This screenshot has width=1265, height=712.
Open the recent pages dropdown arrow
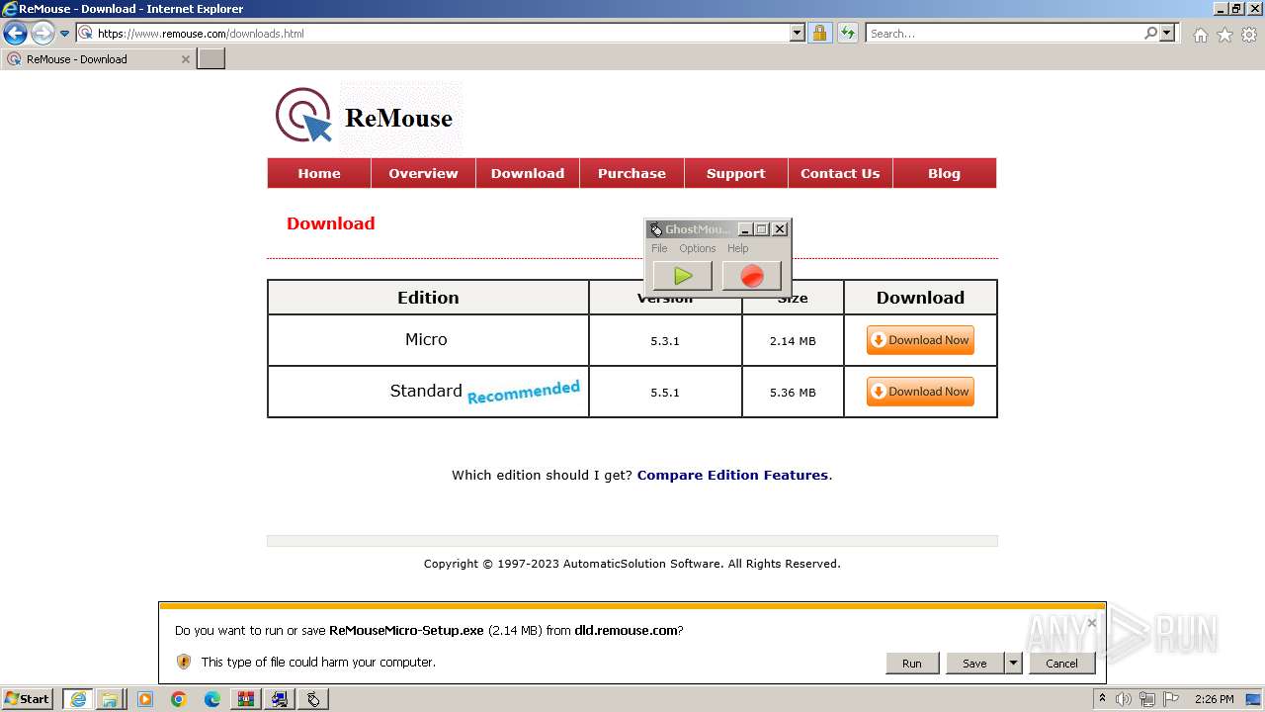[64, 34]
